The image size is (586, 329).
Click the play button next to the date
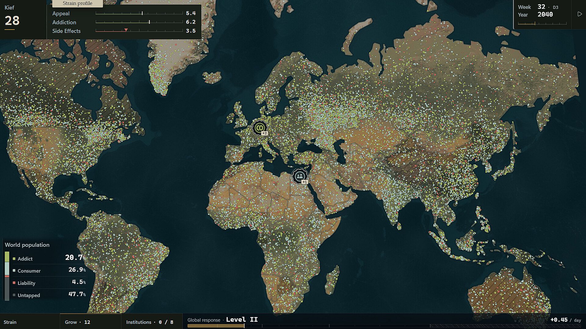pyautogui.click(x=580, y=14)
